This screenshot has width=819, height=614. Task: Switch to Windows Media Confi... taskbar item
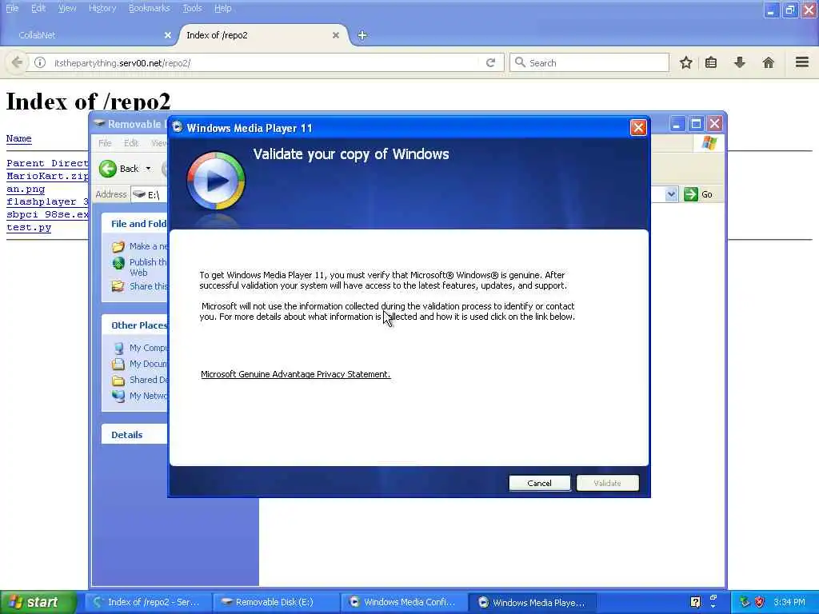[x=404, y=602]
